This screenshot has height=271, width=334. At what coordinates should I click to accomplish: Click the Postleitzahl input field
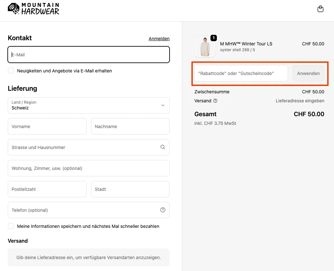(x=47, y=189)
